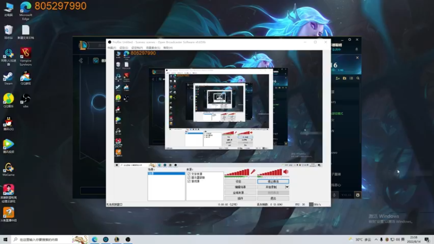
Task: Open the 回收站 Recycle Bin icon
Action: click(9, 32)
